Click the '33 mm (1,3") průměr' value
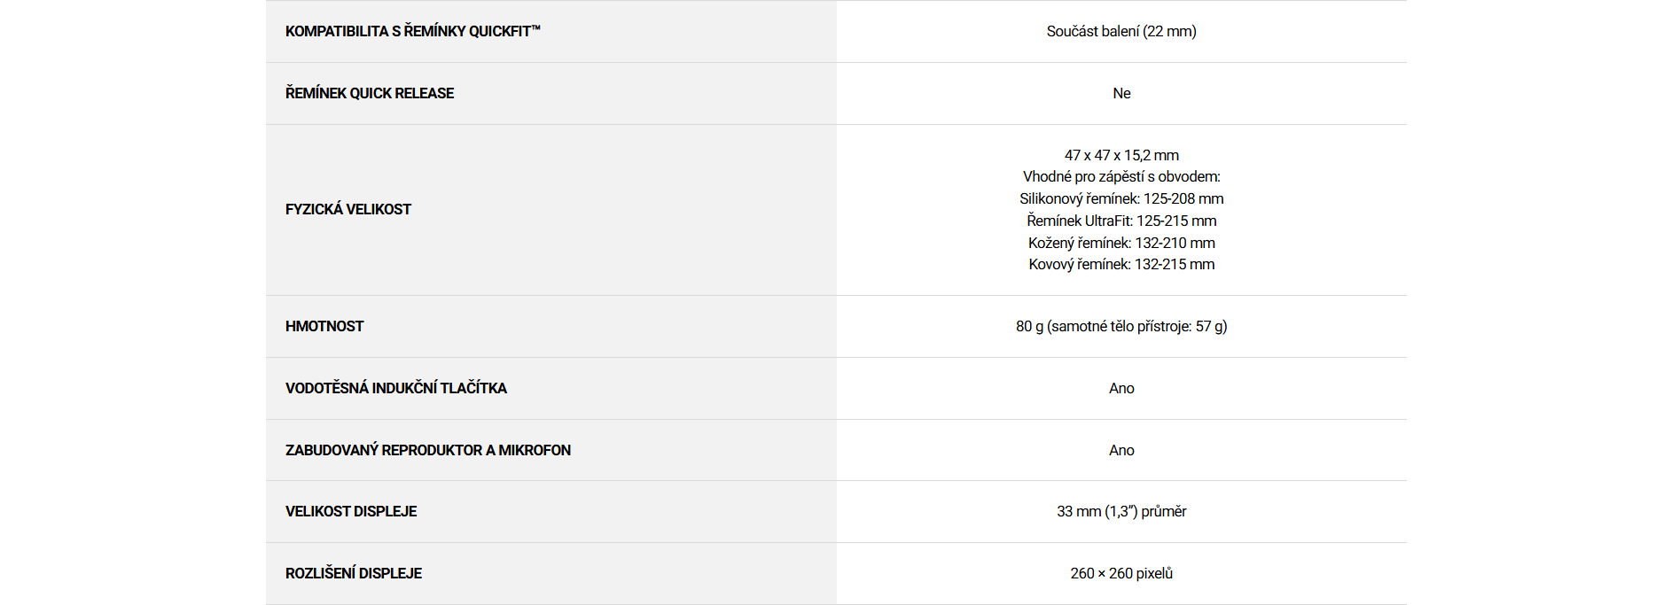1671x605 pixels. click(x=1121, y=511)
